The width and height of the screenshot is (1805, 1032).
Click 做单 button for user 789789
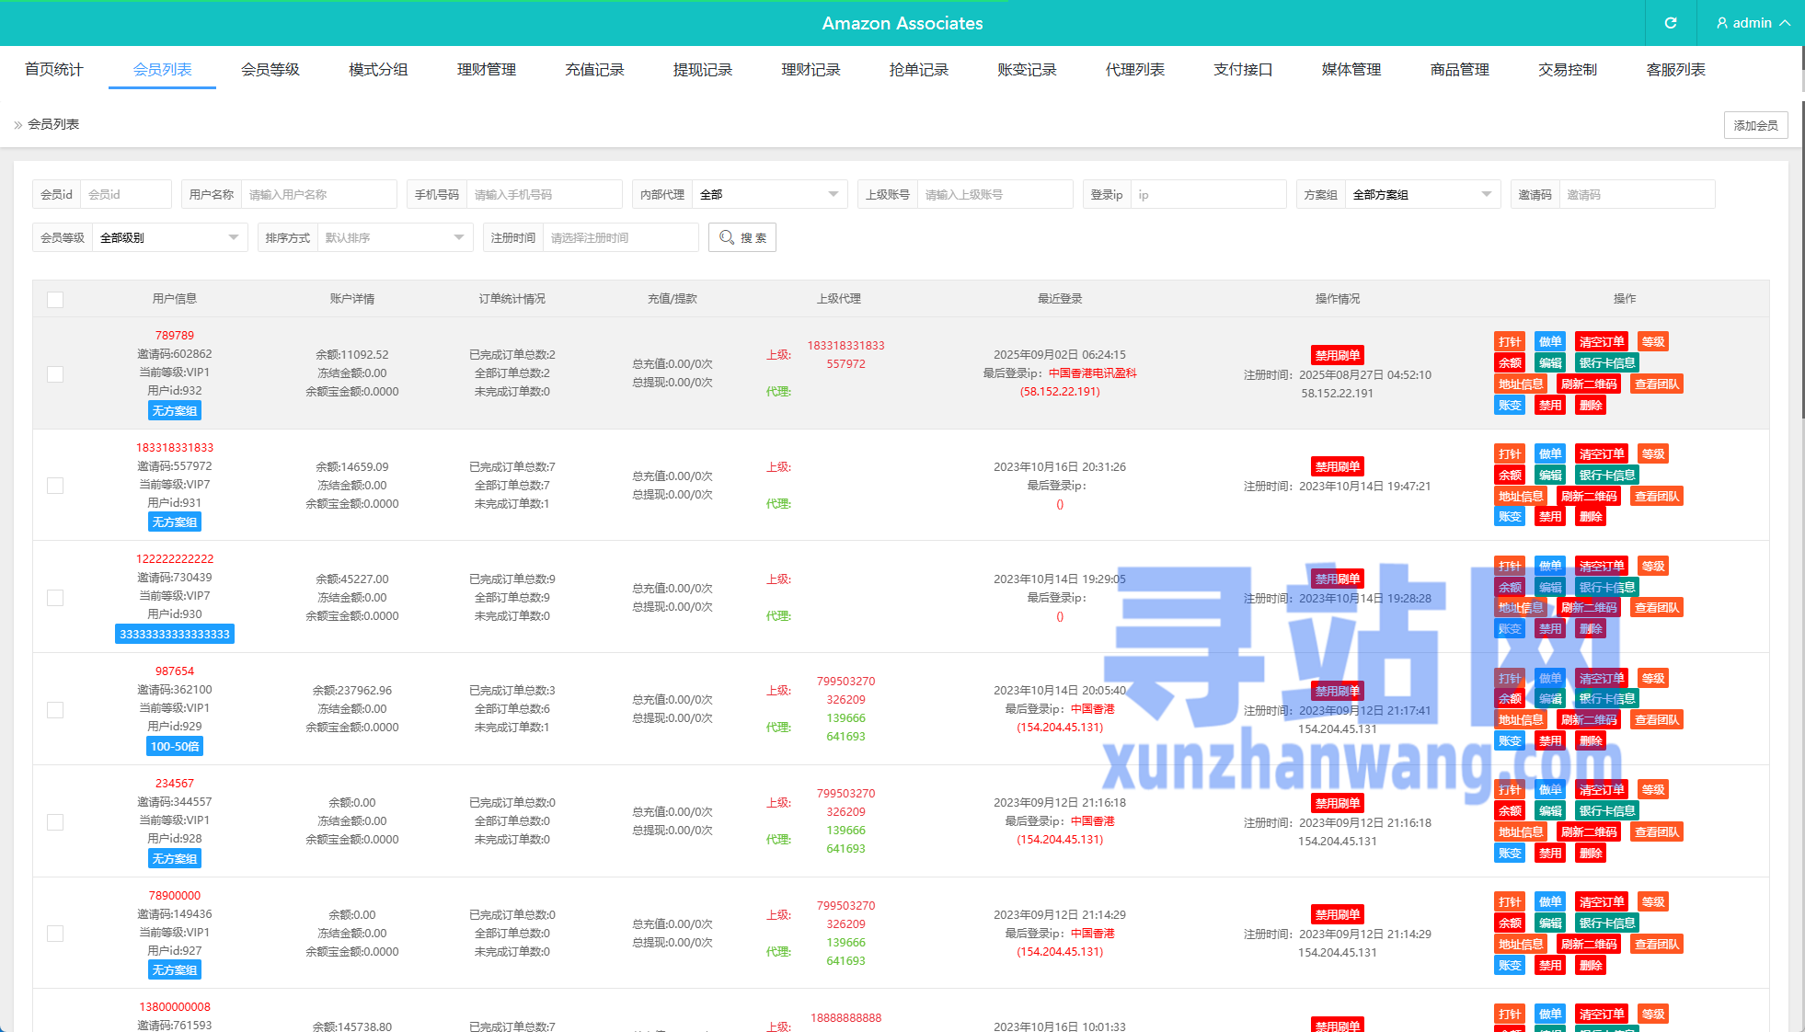[x=1550, y=342]
